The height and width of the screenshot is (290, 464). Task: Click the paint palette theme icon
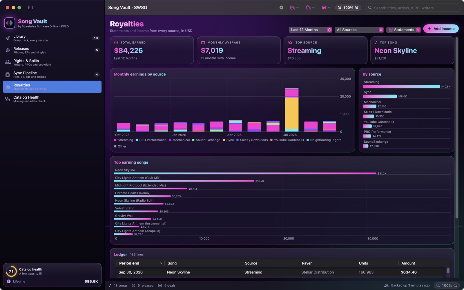pyautogui.click(x=324, y=8)
